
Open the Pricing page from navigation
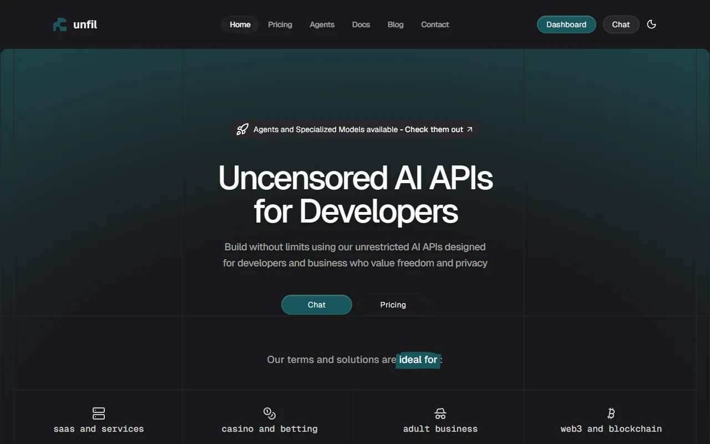280,24
